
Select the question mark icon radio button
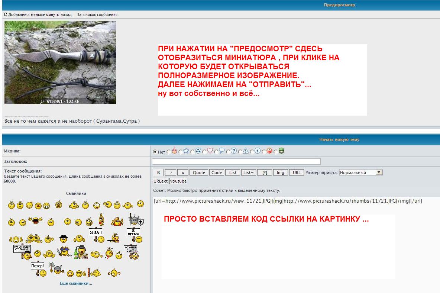228,152
